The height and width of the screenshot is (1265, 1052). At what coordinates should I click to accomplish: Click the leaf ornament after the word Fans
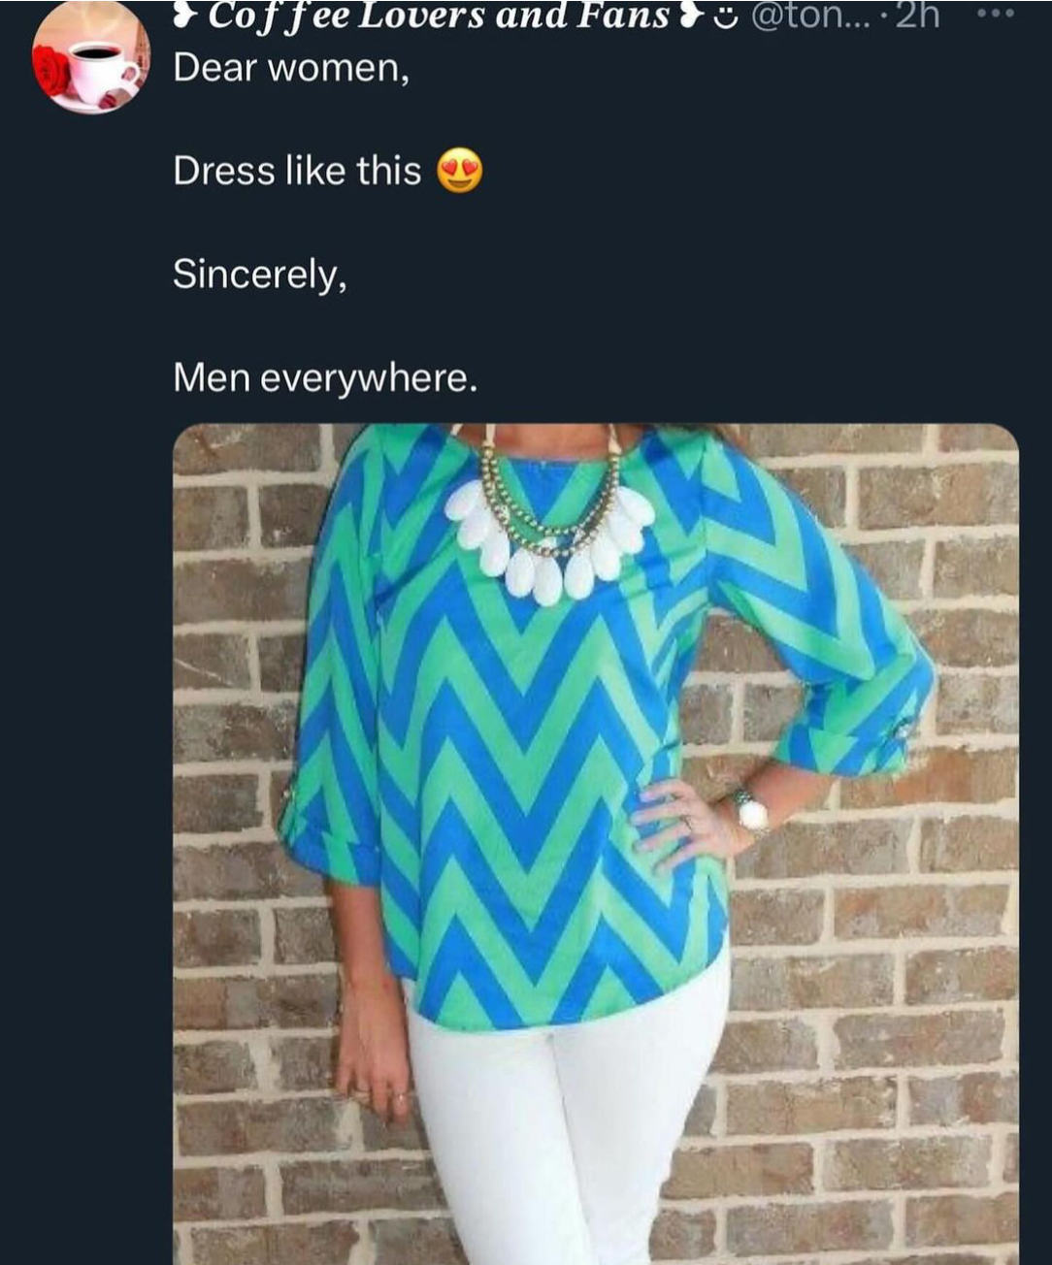(x=690, y=16)
